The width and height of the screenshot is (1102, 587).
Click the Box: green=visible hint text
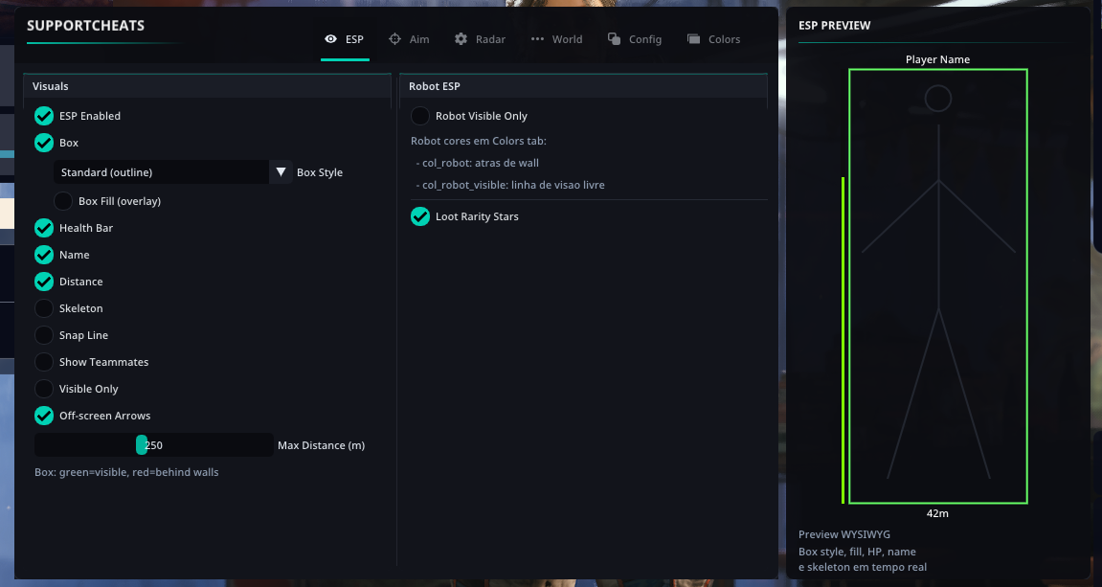coord(126,472)
